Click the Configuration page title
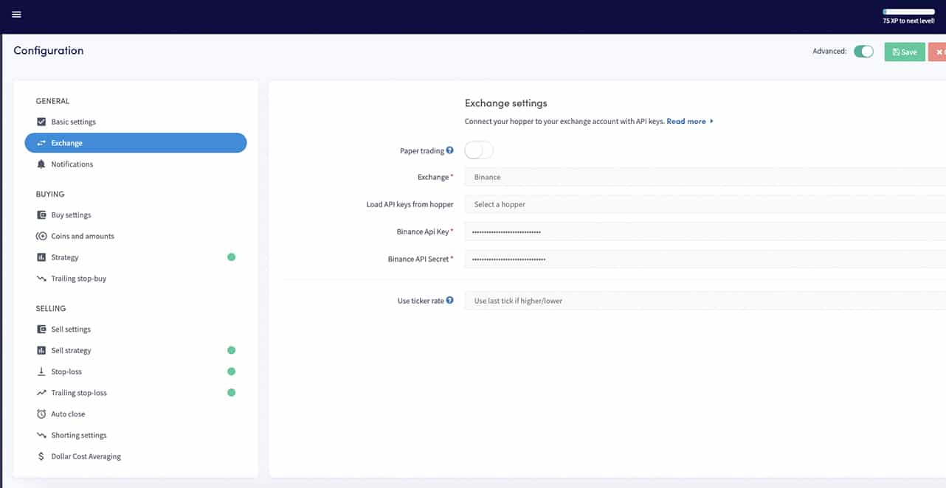 (x=49, y=51)
